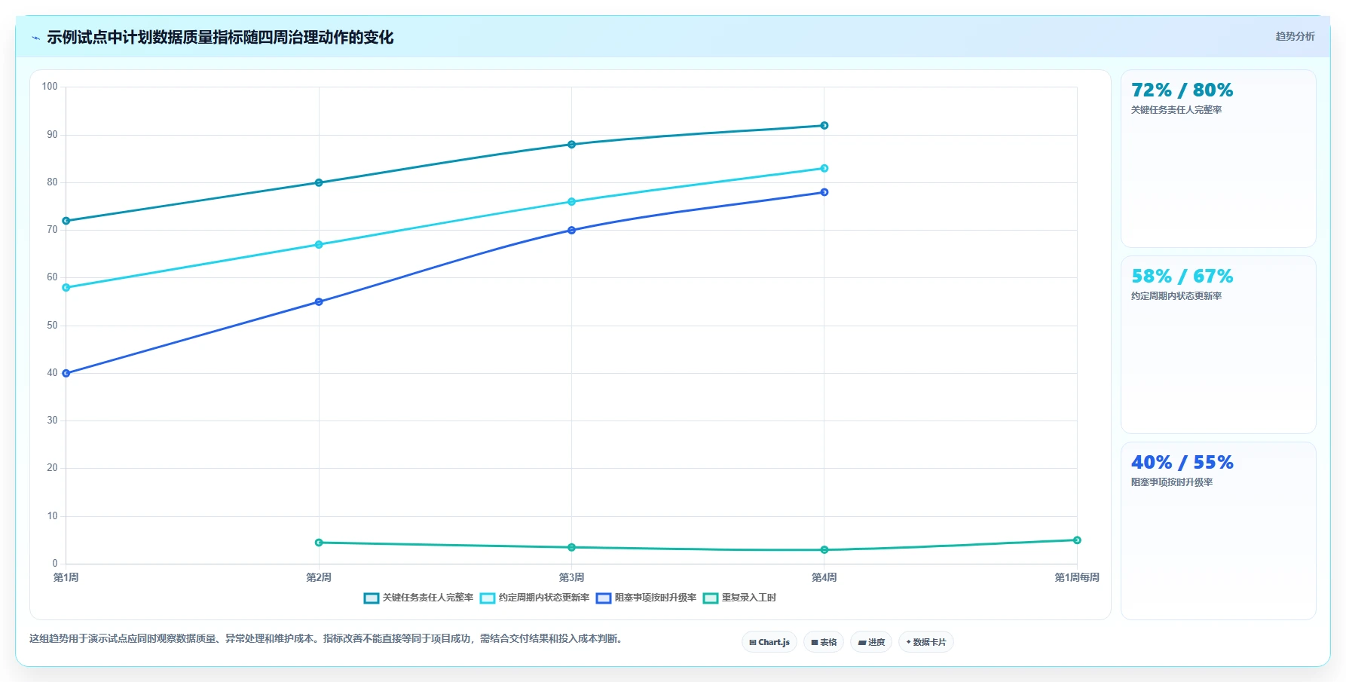Click the 进度 chip

coord(871,642)
